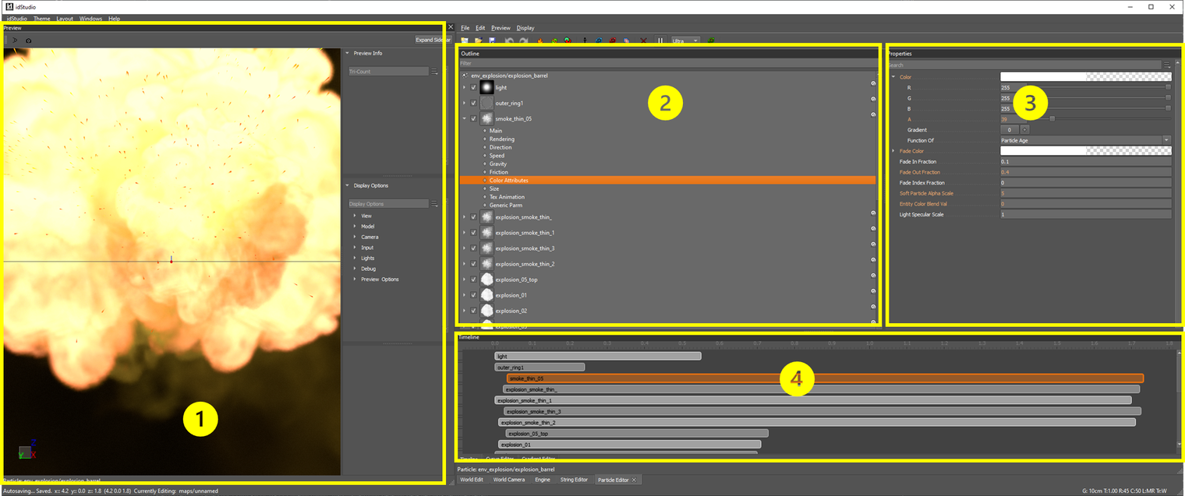Click the open folder toolbar icon
Viewport: 1185px width, 496px height.
click(x=478, y=40)
